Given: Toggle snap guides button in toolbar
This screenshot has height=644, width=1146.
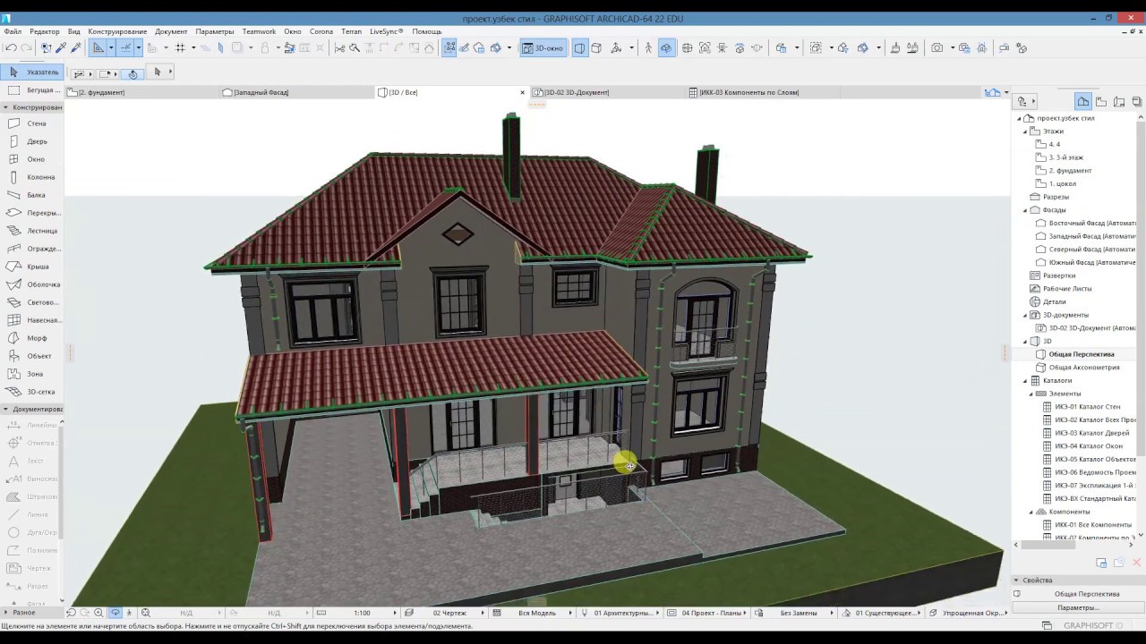Looking at the screenshot, I should pos(126,48).
